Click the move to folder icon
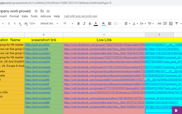 tap(42, 11)
